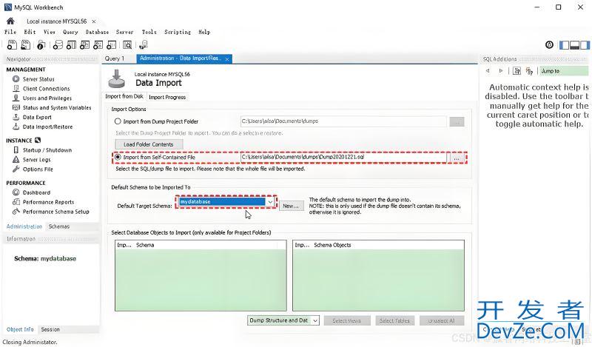Create new schema toolbar icon

58,45
